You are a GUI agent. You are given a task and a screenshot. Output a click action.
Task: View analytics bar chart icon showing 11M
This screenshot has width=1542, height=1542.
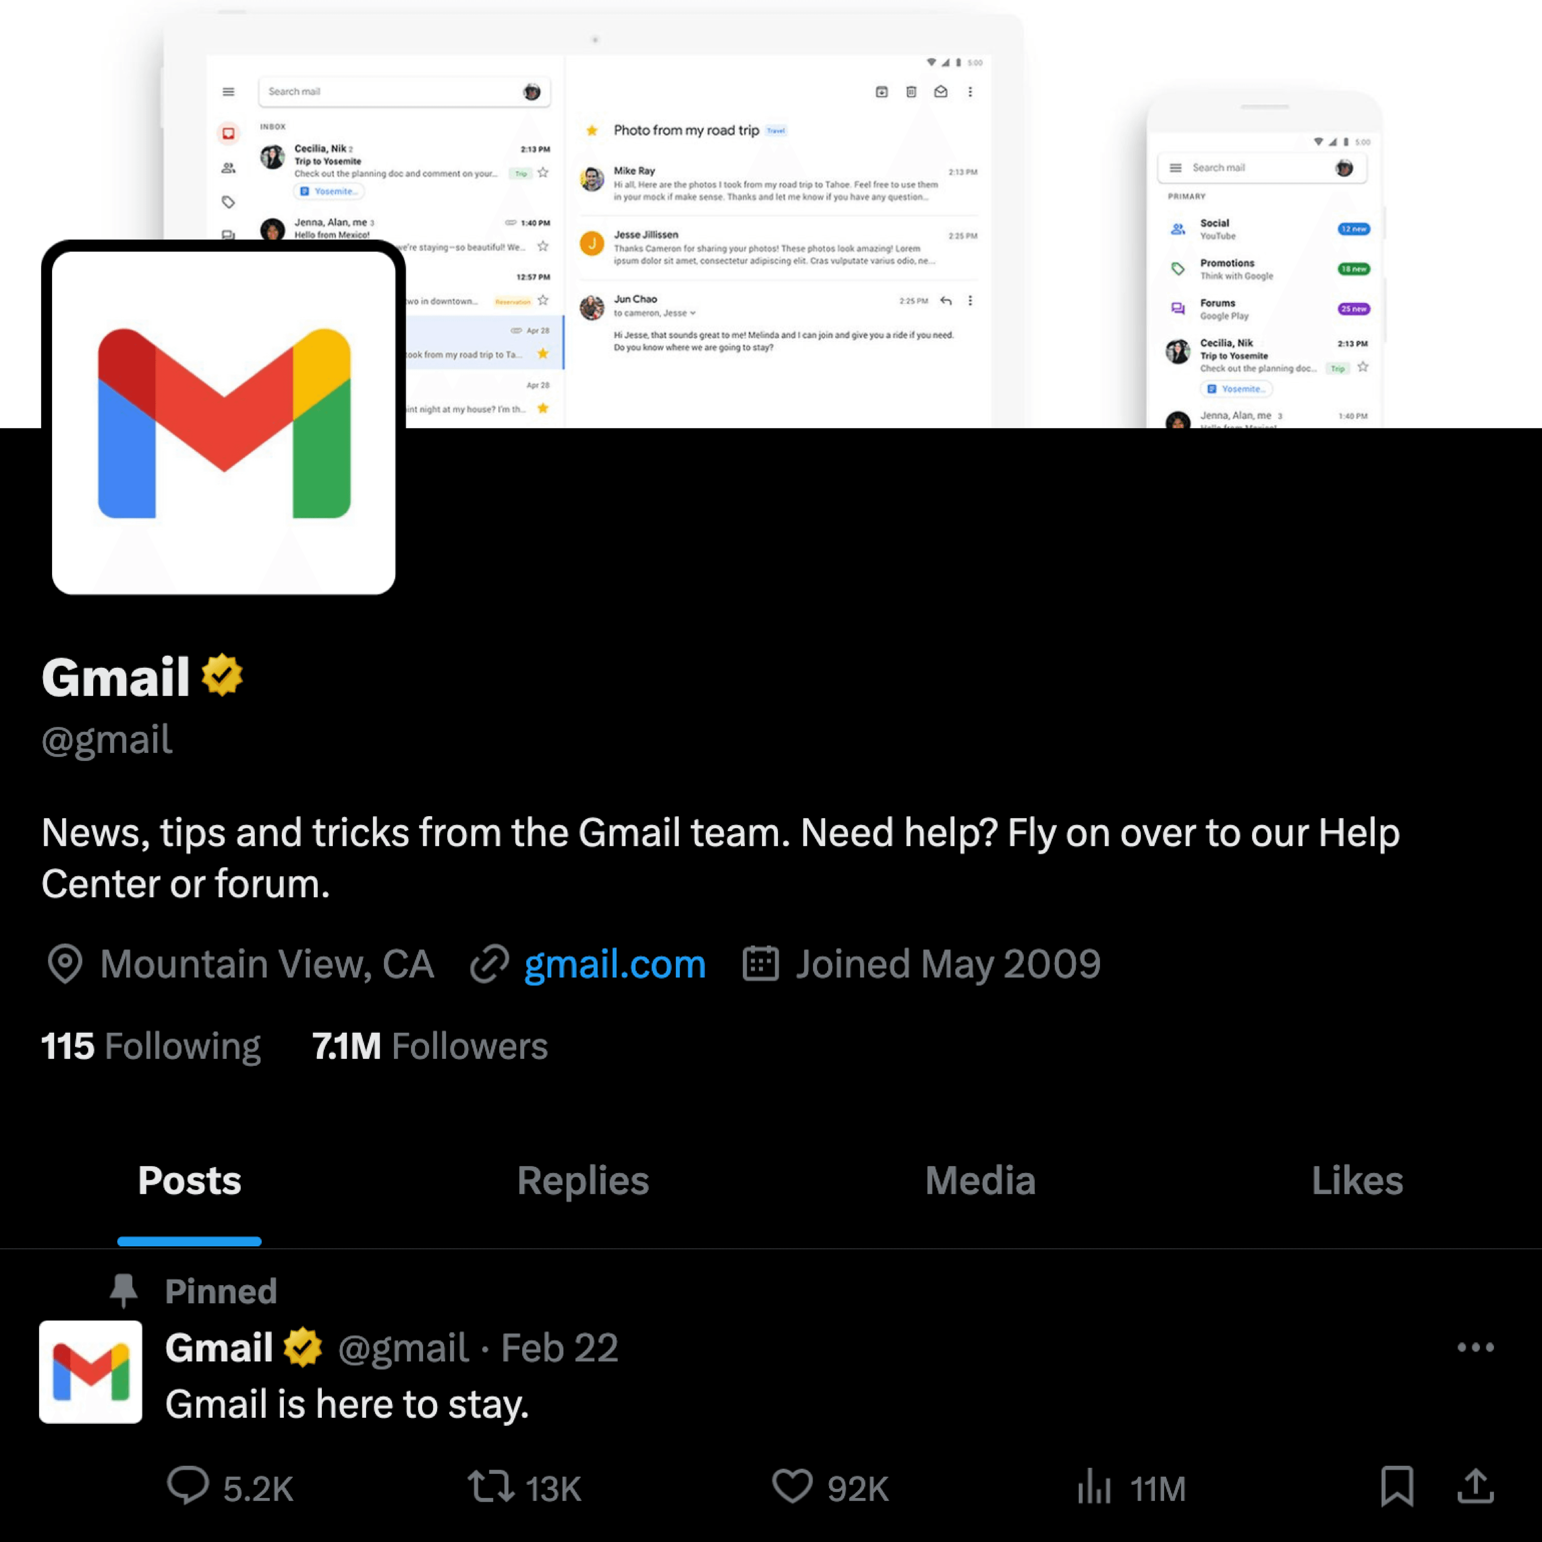point(1093,1486)
